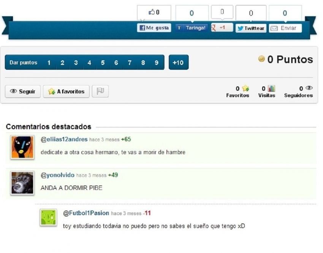Select the +10 points button
The image size is (323, 253).
pos(179,62)
